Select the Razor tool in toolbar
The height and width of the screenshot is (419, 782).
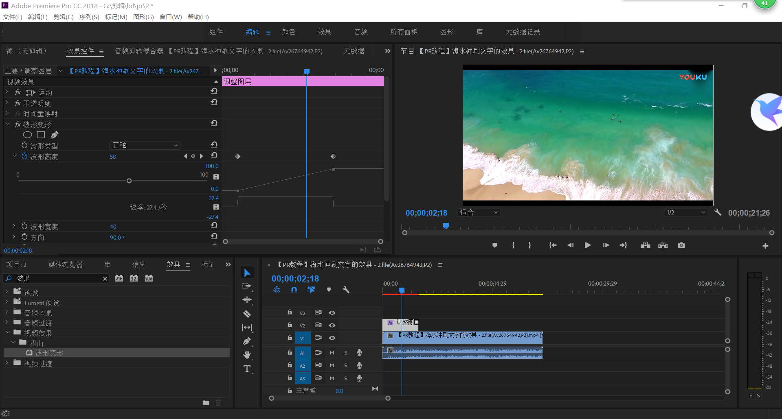(247, 314)
